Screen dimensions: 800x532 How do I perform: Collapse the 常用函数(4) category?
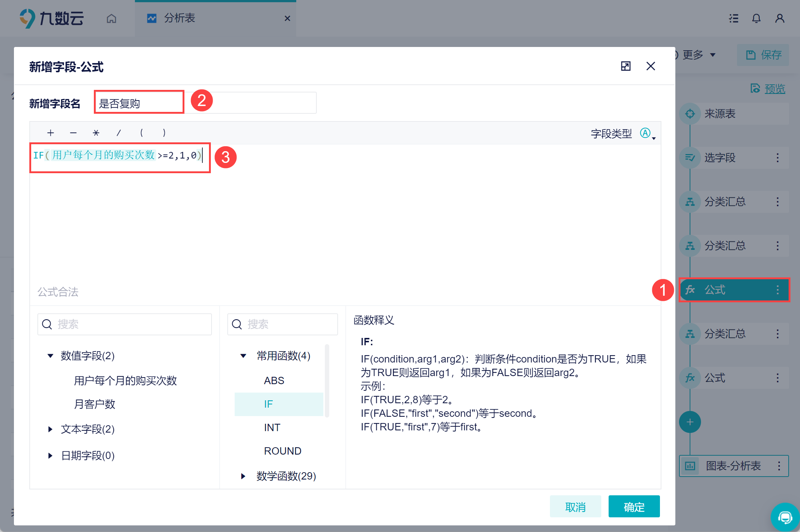coord(243,356)
